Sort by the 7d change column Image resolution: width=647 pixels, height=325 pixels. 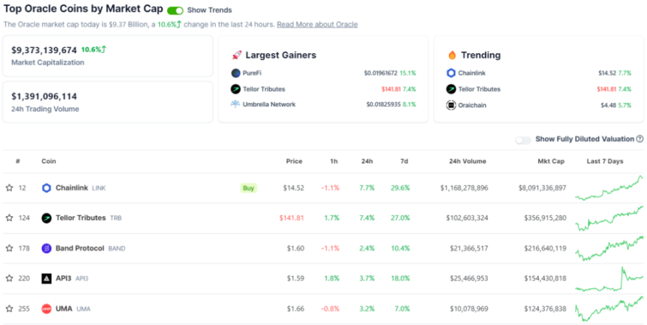[x=404, y=161]
